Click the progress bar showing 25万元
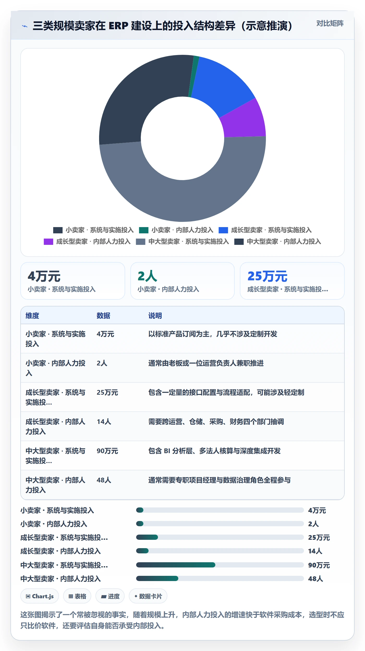 (220, 537)
